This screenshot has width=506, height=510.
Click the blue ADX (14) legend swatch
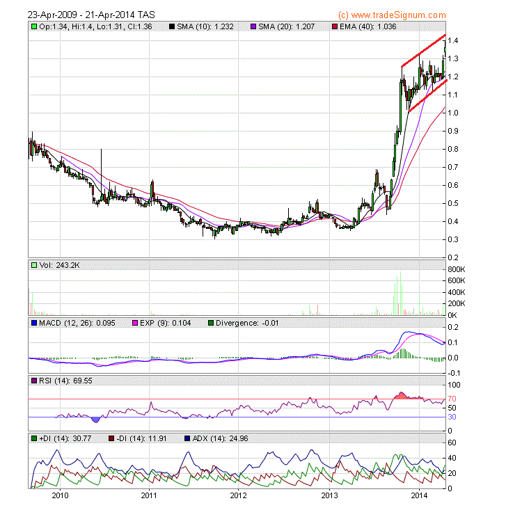pyautogui.click(x=187, y=438)
